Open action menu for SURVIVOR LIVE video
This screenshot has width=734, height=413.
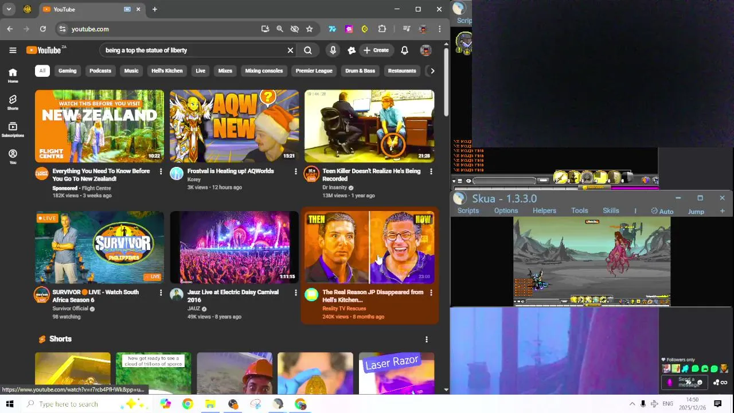tap(161, 293)
